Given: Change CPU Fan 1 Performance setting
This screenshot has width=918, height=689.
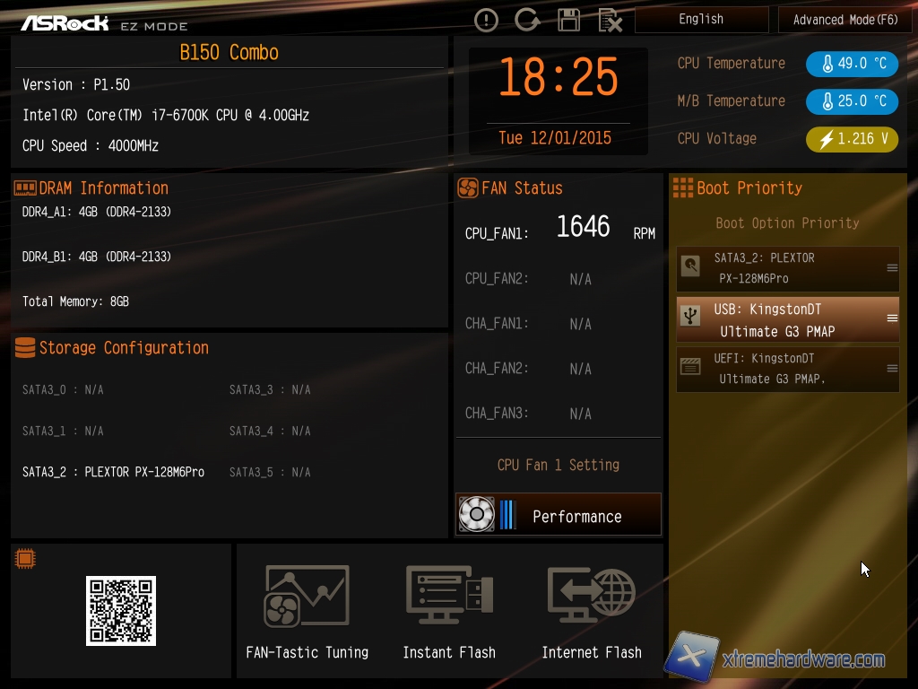Looking at the screenshot, I should pyautogui.click(x=559, y=515).
